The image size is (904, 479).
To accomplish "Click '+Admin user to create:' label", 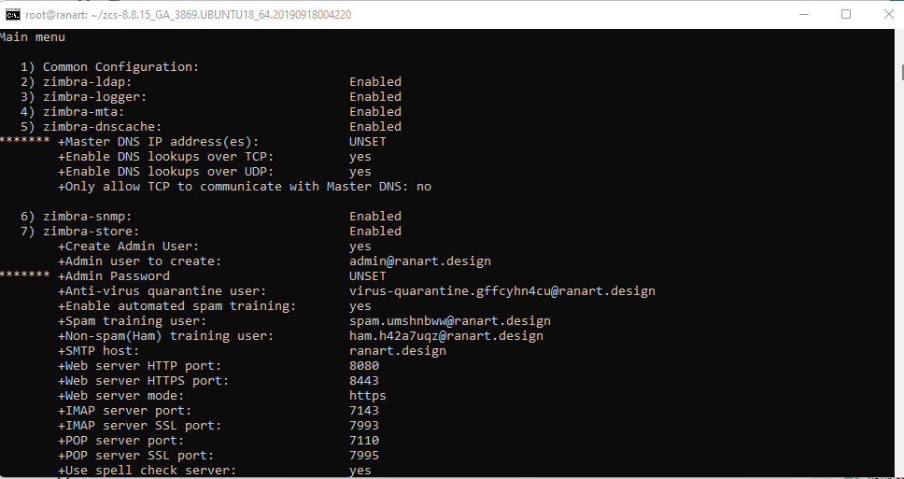I will [x=139, y=261].
